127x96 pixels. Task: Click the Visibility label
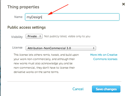click(17, 37)
